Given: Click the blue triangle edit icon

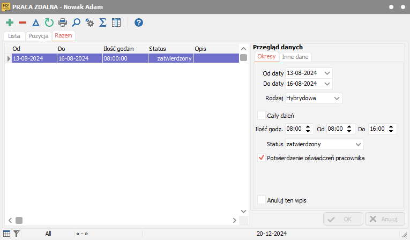Looking at the screenshot, I should [x=36, y=22].
